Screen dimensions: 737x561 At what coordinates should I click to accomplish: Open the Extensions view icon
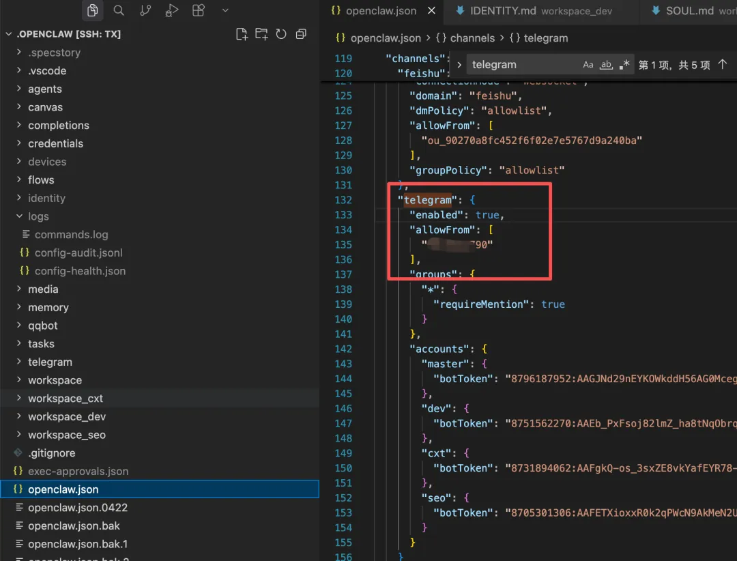pos(198,10)
